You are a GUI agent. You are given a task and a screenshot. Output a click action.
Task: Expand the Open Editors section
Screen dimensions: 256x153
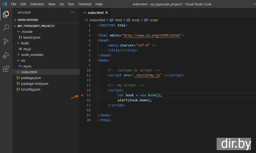point(28,20)
